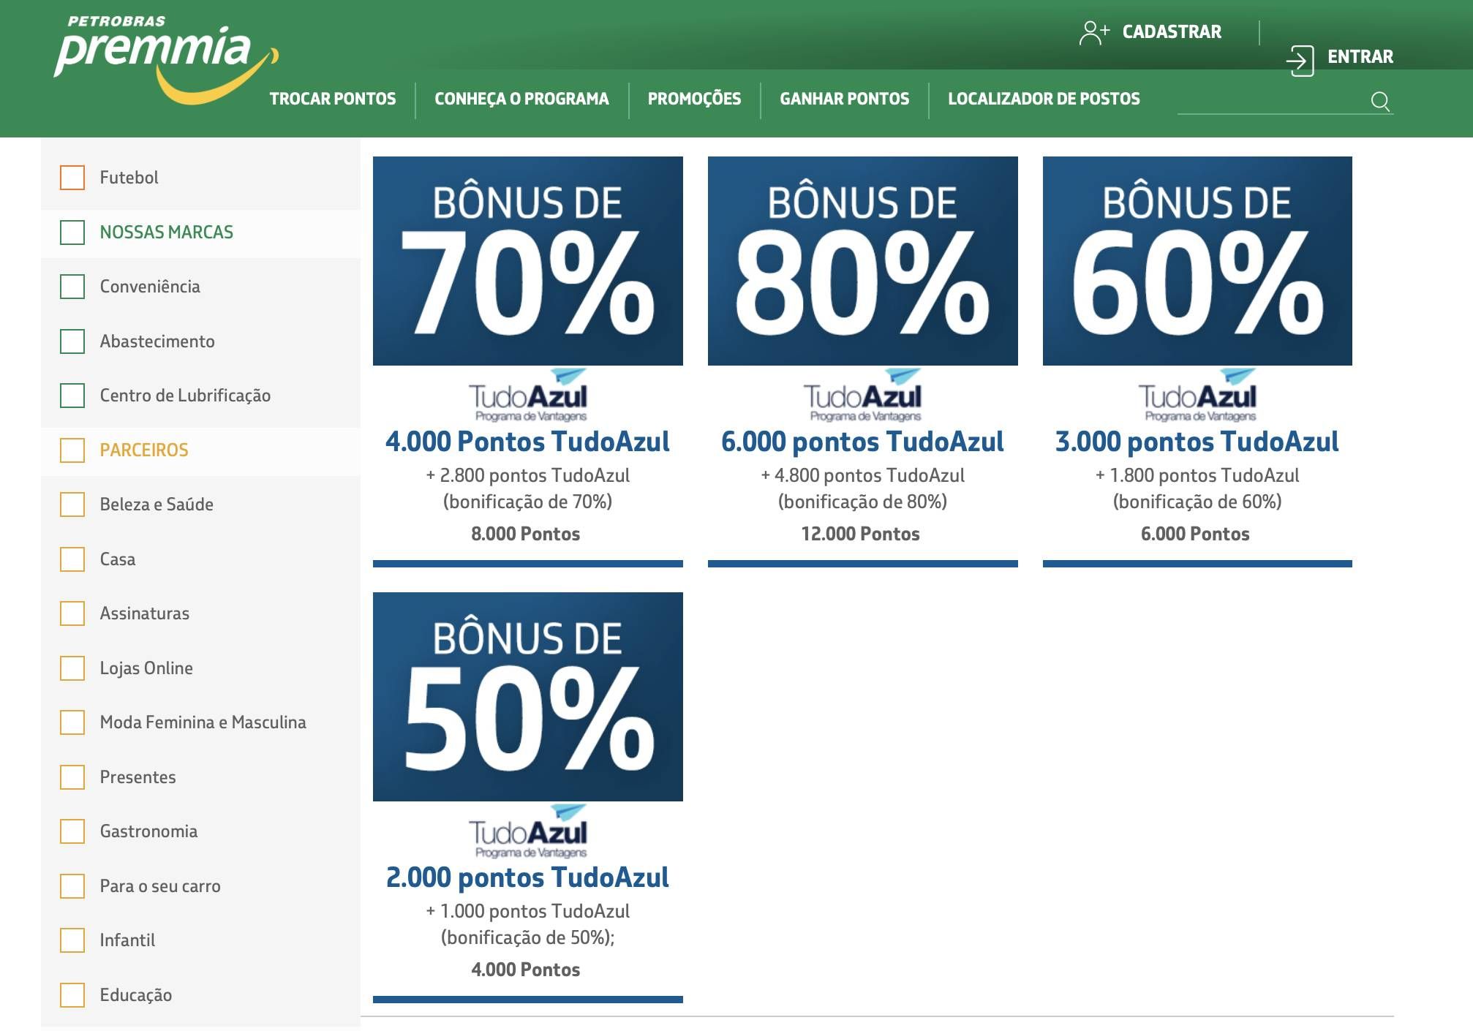
Task: Click the magnifying glass search icon
Action: coord(1380,101)
